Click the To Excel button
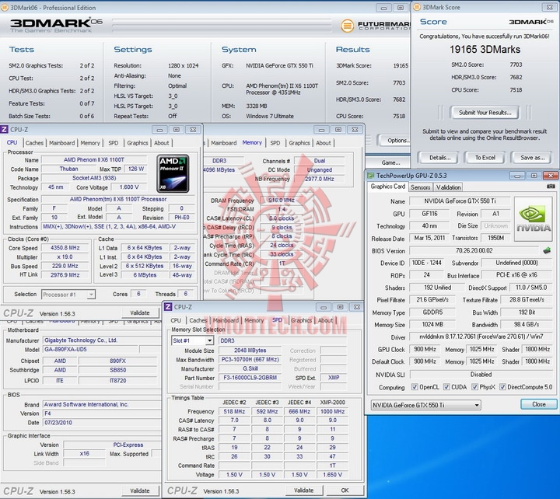Image resolution: width=560 pixels, height=499 pixels. pos(485,157)
